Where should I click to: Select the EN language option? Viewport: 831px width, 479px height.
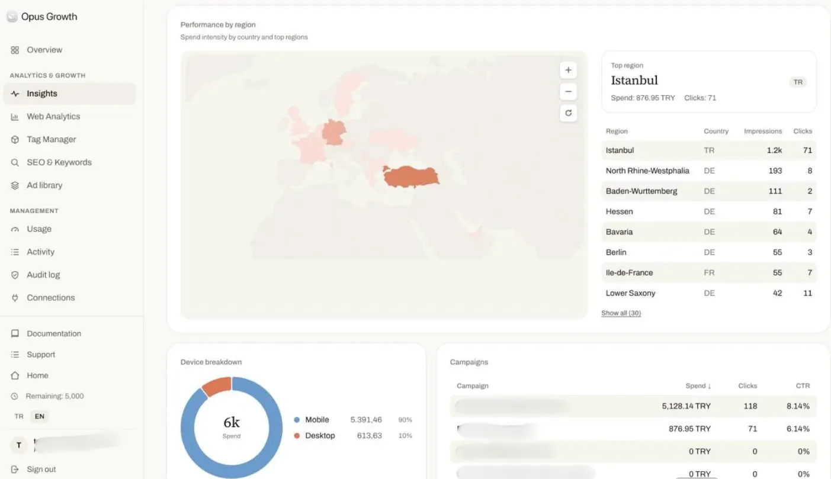click(39, 416)
